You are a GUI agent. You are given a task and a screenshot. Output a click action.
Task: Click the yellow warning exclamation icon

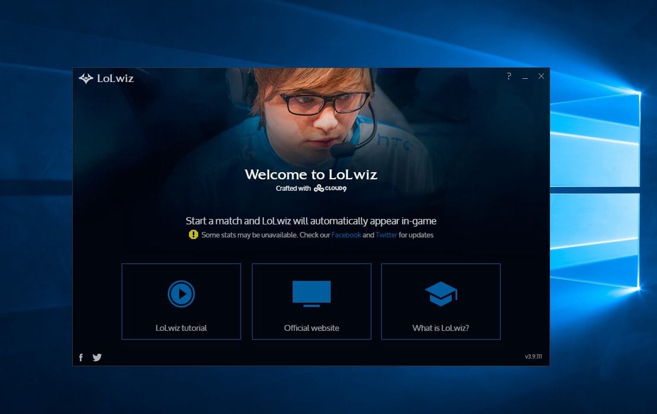click(193, 235)
